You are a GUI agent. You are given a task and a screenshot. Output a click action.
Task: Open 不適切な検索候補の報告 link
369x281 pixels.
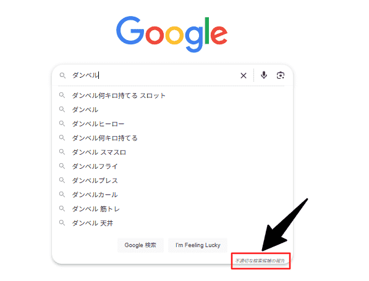260,261
